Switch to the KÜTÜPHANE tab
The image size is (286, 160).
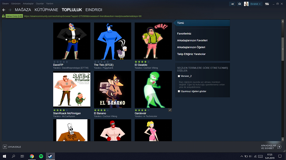[46, 10]
